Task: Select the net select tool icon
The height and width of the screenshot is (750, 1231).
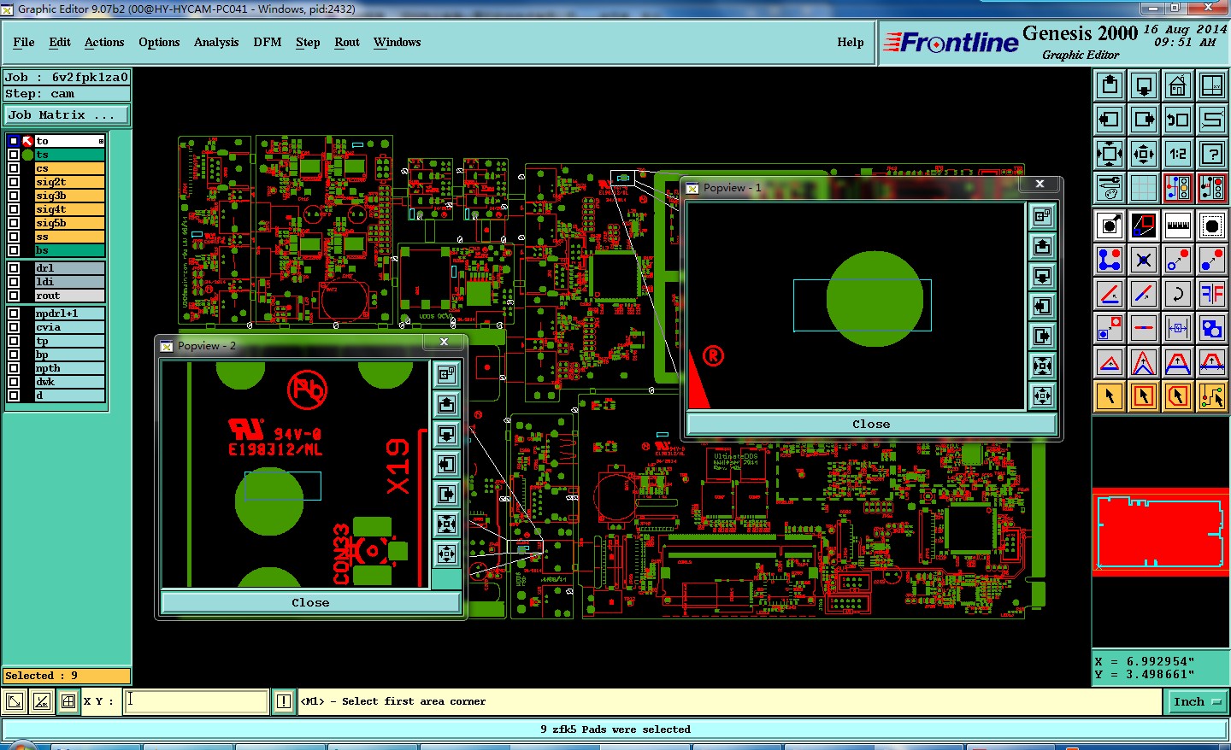Action: (1212, 396)
